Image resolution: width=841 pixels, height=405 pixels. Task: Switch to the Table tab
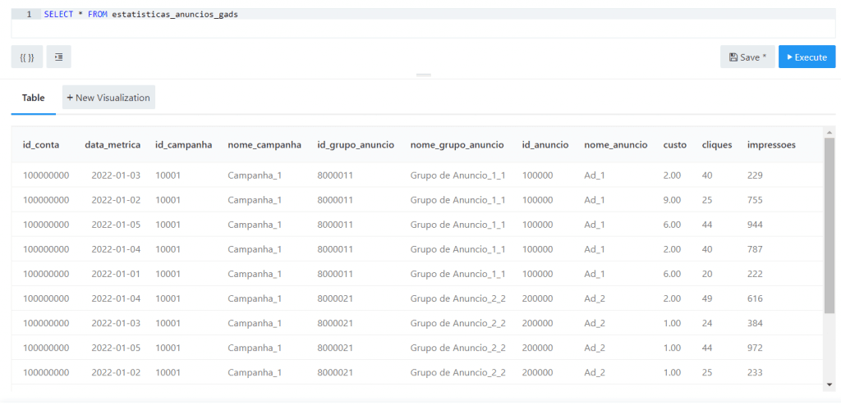pyautogui.click(x=34, y=98)
